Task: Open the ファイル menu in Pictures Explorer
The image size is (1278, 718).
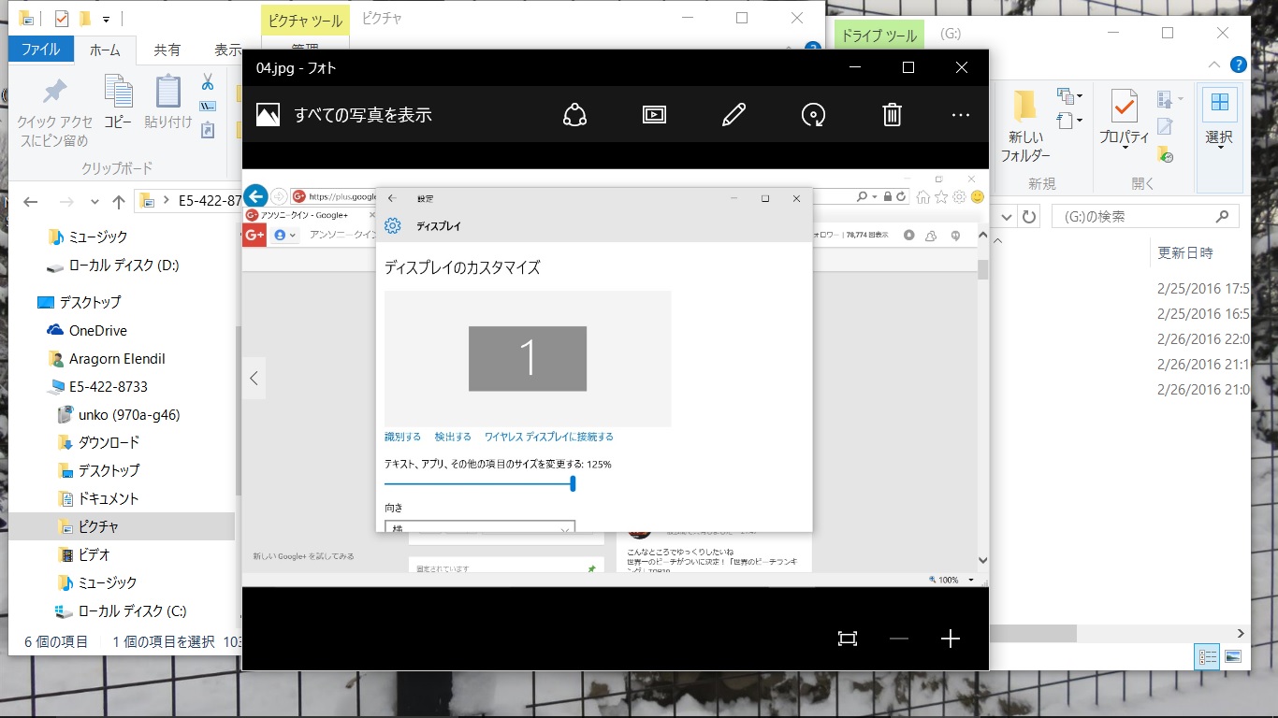Action: tap(40, 50)
